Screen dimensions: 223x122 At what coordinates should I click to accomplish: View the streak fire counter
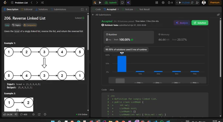170,3
